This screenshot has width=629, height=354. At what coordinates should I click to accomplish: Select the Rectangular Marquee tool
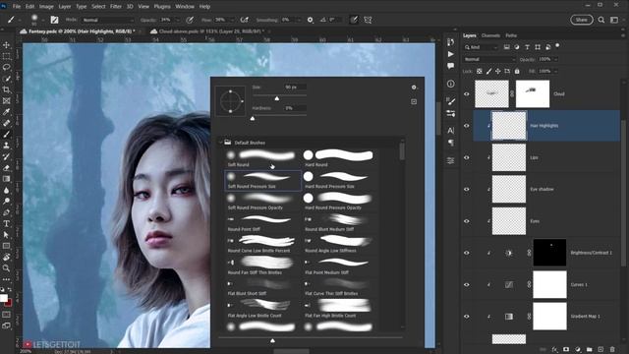tap(7, 56)
